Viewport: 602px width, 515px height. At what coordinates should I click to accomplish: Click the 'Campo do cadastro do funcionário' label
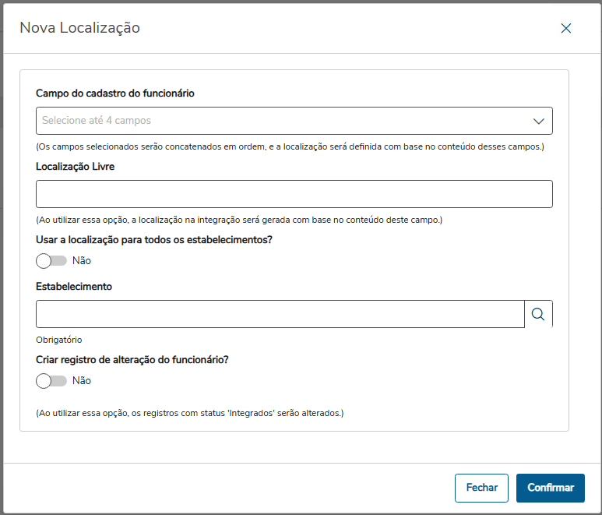[115, 93]
